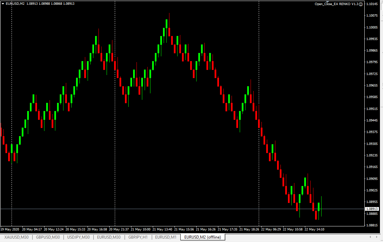Click the 21 May 13:40 time label
The width and height of the screenshot is (383, 242).
click(x=163, y=229)
